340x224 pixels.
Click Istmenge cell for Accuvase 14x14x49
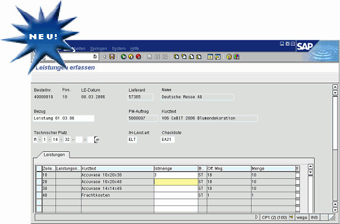point(176,189)
